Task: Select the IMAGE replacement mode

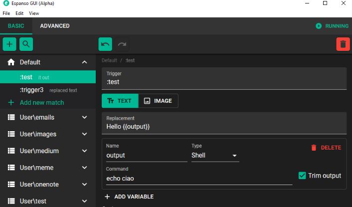Action: tap(158, 101)
